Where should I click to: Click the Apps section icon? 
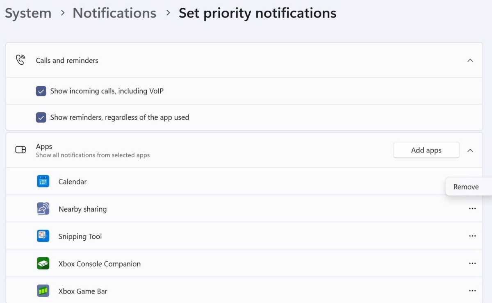click(20, 150)
